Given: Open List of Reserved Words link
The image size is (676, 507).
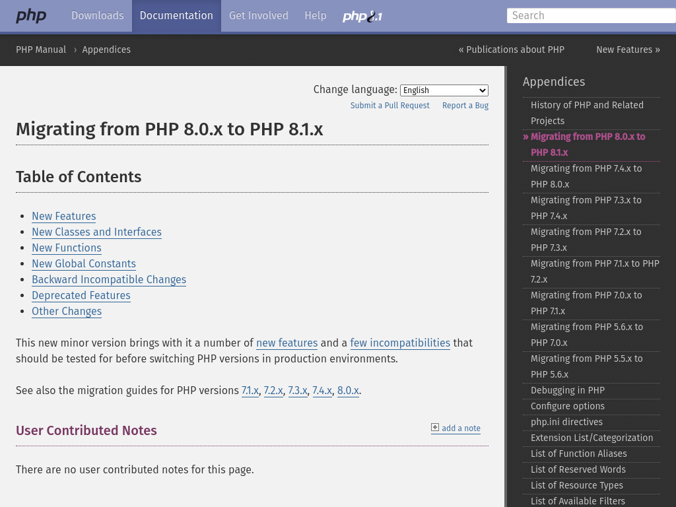Looking at the screenshot, I should coord(591,469).
